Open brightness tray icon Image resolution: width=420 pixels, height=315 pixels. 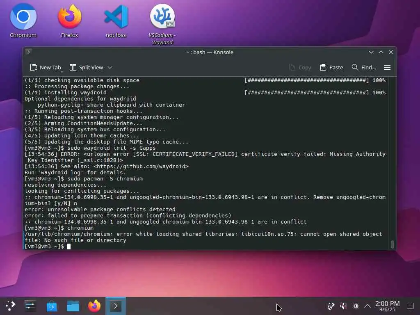[x=356, y=306]
